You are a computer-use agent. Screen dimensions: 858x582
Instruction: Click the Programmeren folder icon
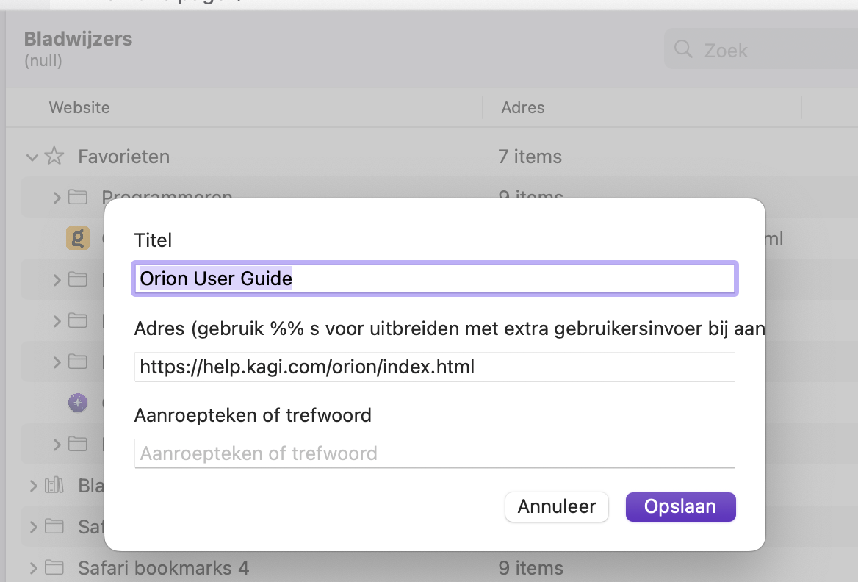click(x=78, y=198)
